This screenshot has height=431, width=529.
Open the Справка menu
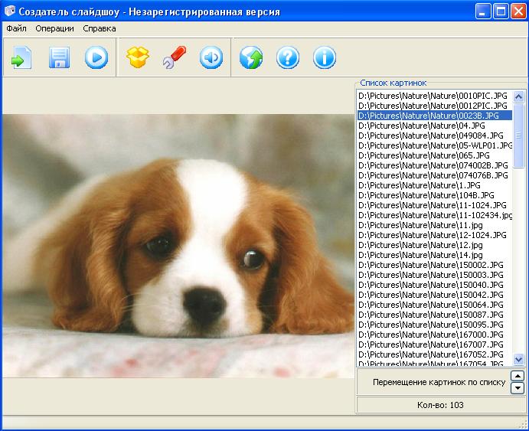click(x=100, y=28)
